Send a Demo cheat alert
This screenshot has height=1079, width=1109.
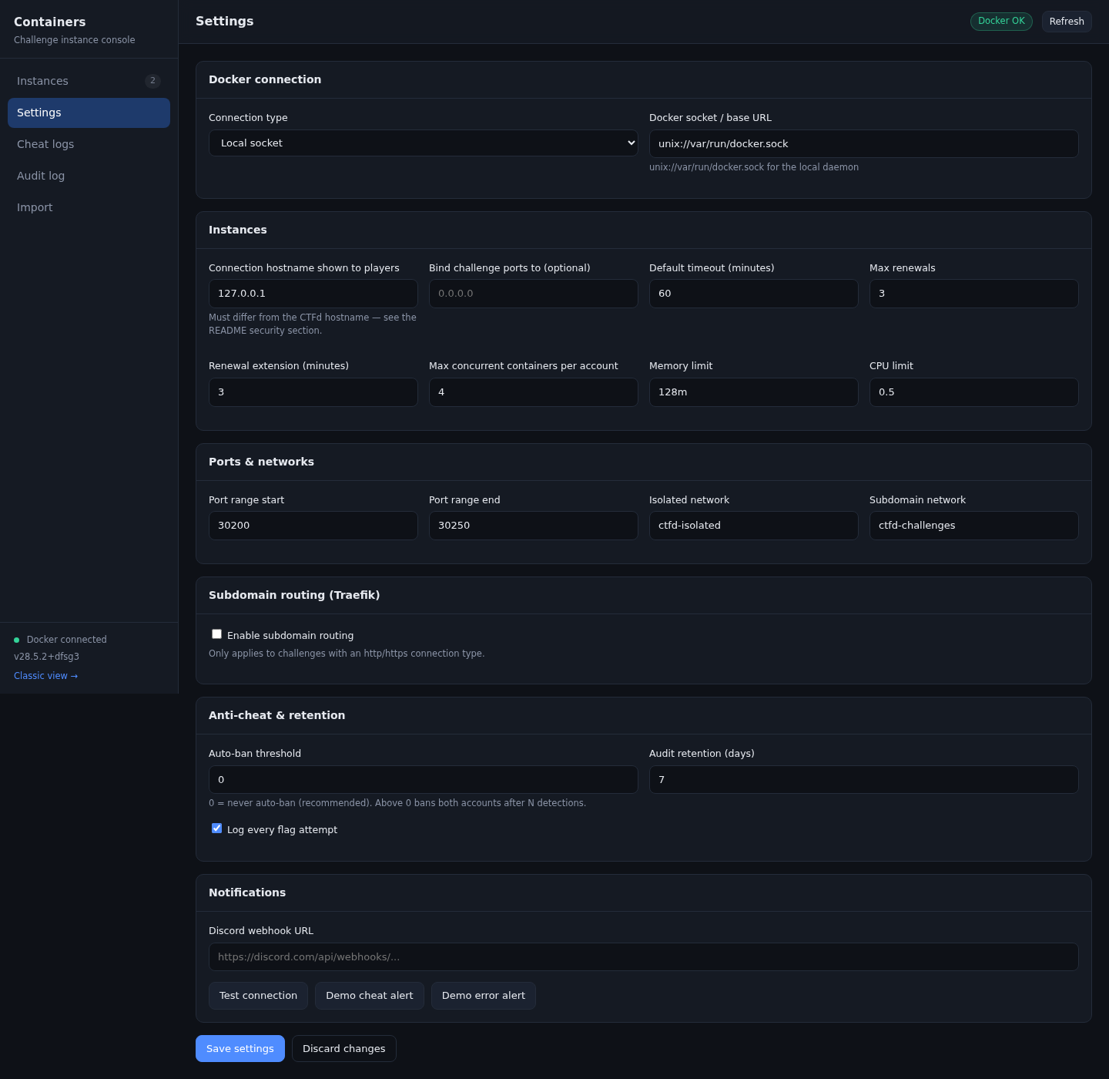370,996
